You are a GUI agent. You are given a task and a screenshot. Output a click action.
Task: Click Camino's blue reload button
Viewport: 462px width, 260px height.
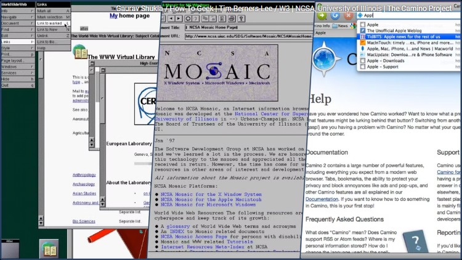tap(335, 15)
